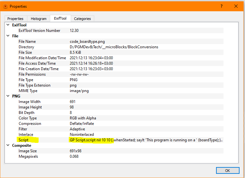This screenshot has height=178, width=245.
Task: Click the Directory path value
Action: pos(114,47)
